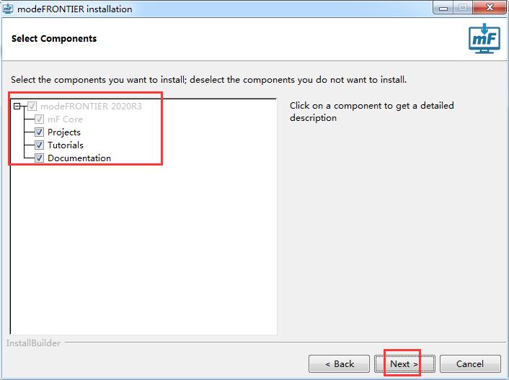Click the maximize button in title bar
The image size is (509, 380).
click(462, 8)
